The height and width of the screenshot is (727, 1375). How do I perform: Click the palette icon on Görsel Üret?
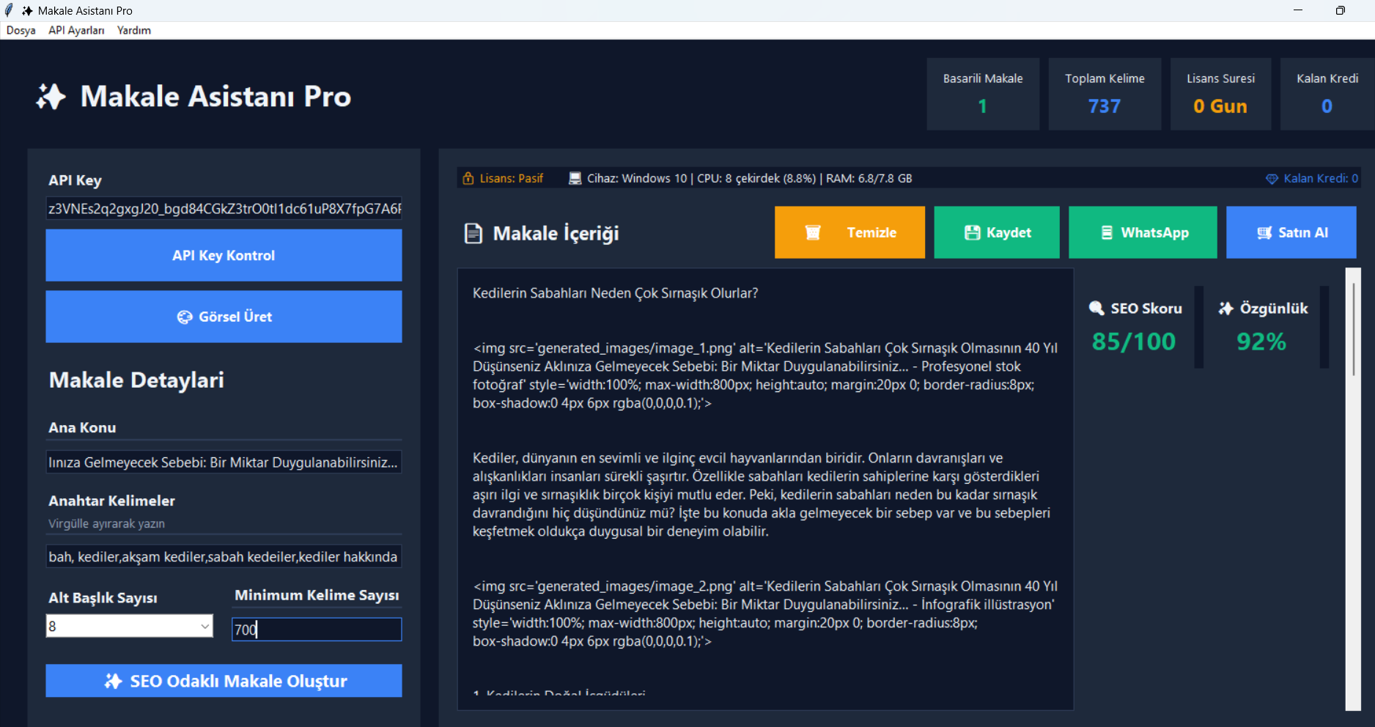[x=185, y=317]
